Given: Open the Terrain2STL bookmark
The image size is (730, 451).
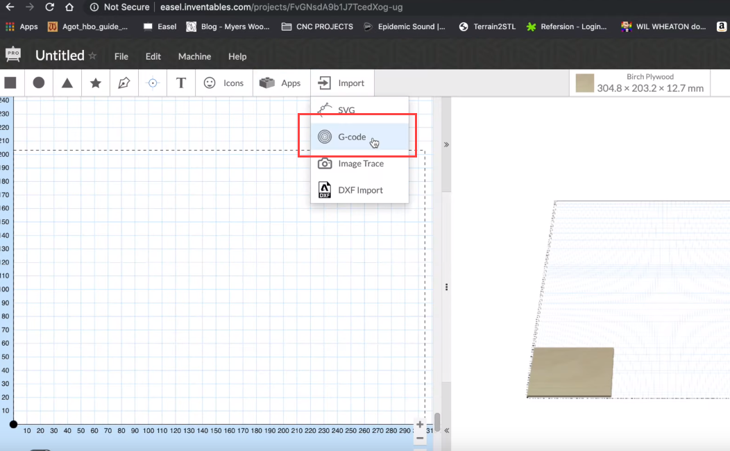Looking at the screenshot, I should (x=487, y=26).
